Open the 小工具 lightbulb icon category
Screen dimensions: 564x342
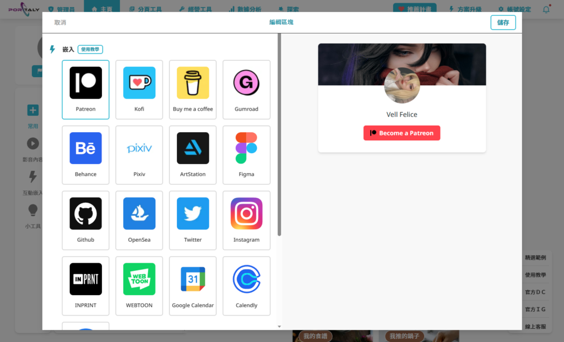(32, 210)
